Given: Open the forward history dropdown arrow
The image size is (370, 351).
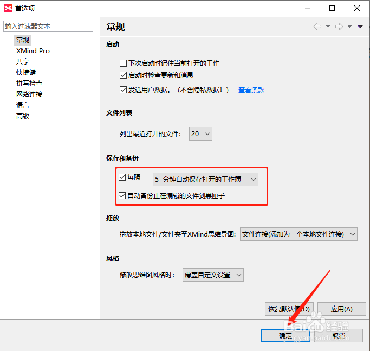Looking at the screenshot, I should tap(350, 27).
